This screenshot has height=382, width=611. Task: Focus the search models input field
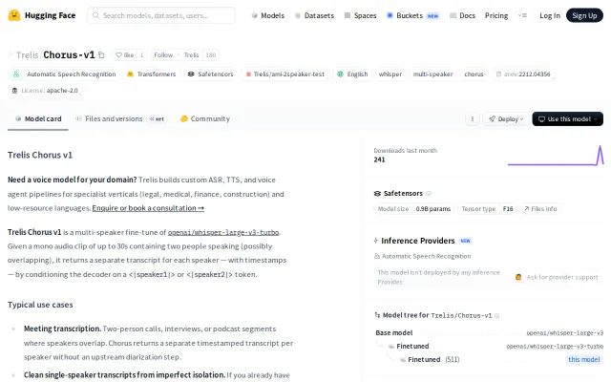(161, 15)
